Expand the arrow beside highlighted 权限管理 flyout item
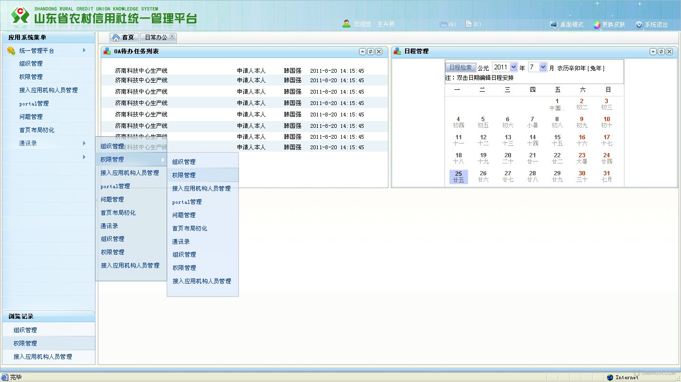Screen dimensions: 681x382 (x=163, y=160)
